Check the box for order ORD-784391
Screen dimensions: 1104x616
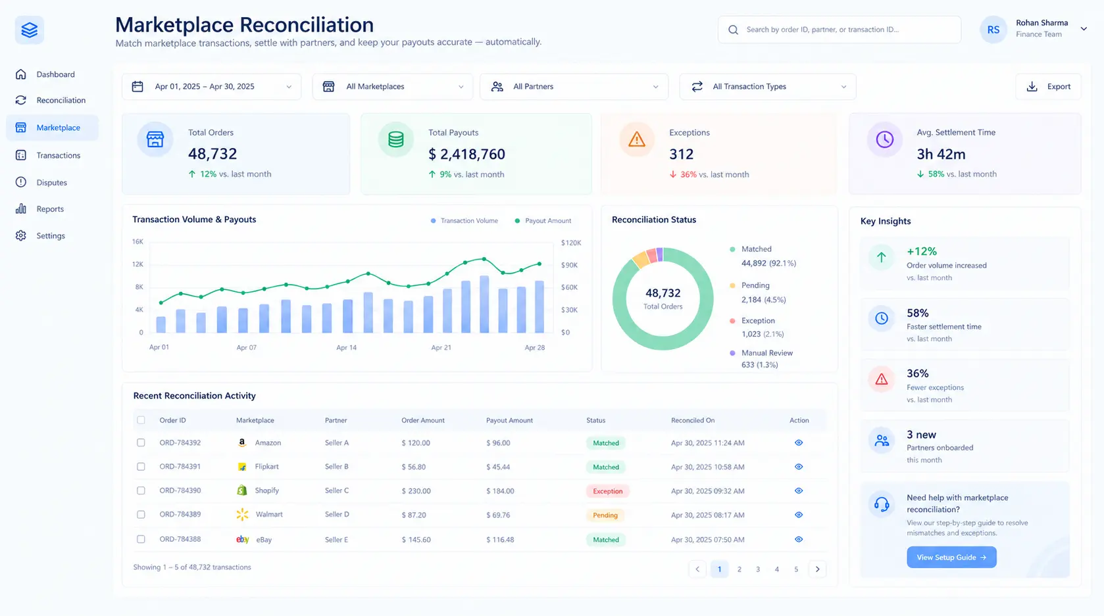pyautogui.click(x=141, y=467)
